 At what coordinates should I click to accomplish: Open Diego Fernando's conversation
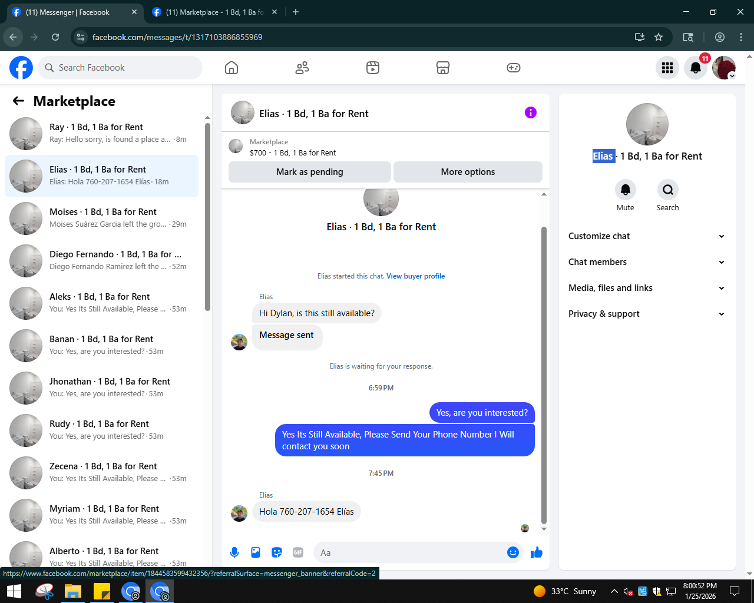click(x=101, y=261)
